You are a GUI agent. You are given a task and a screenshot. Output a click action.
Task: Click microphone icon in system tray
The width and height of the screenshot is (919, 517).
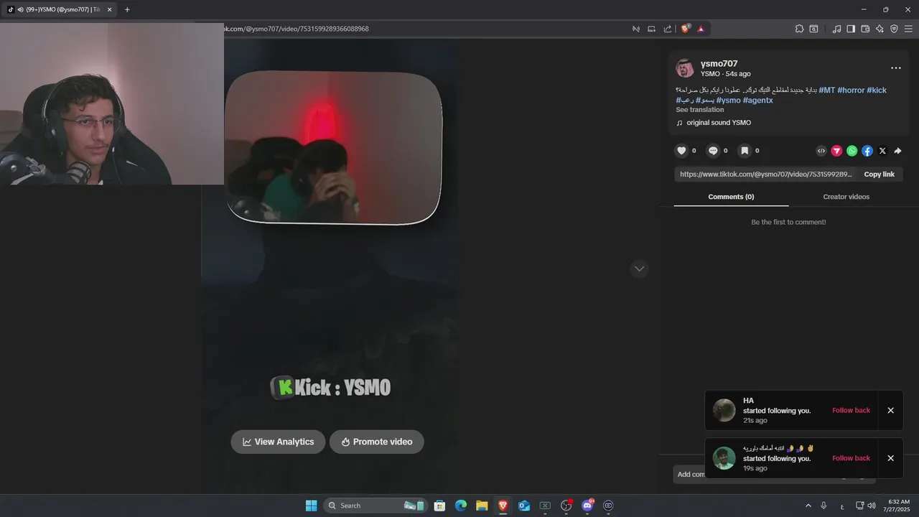(824, 506)
